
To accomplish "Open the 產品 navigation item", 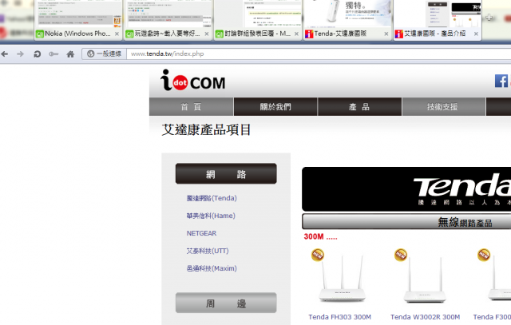I will pyautogui.click(x=359, y=106).
